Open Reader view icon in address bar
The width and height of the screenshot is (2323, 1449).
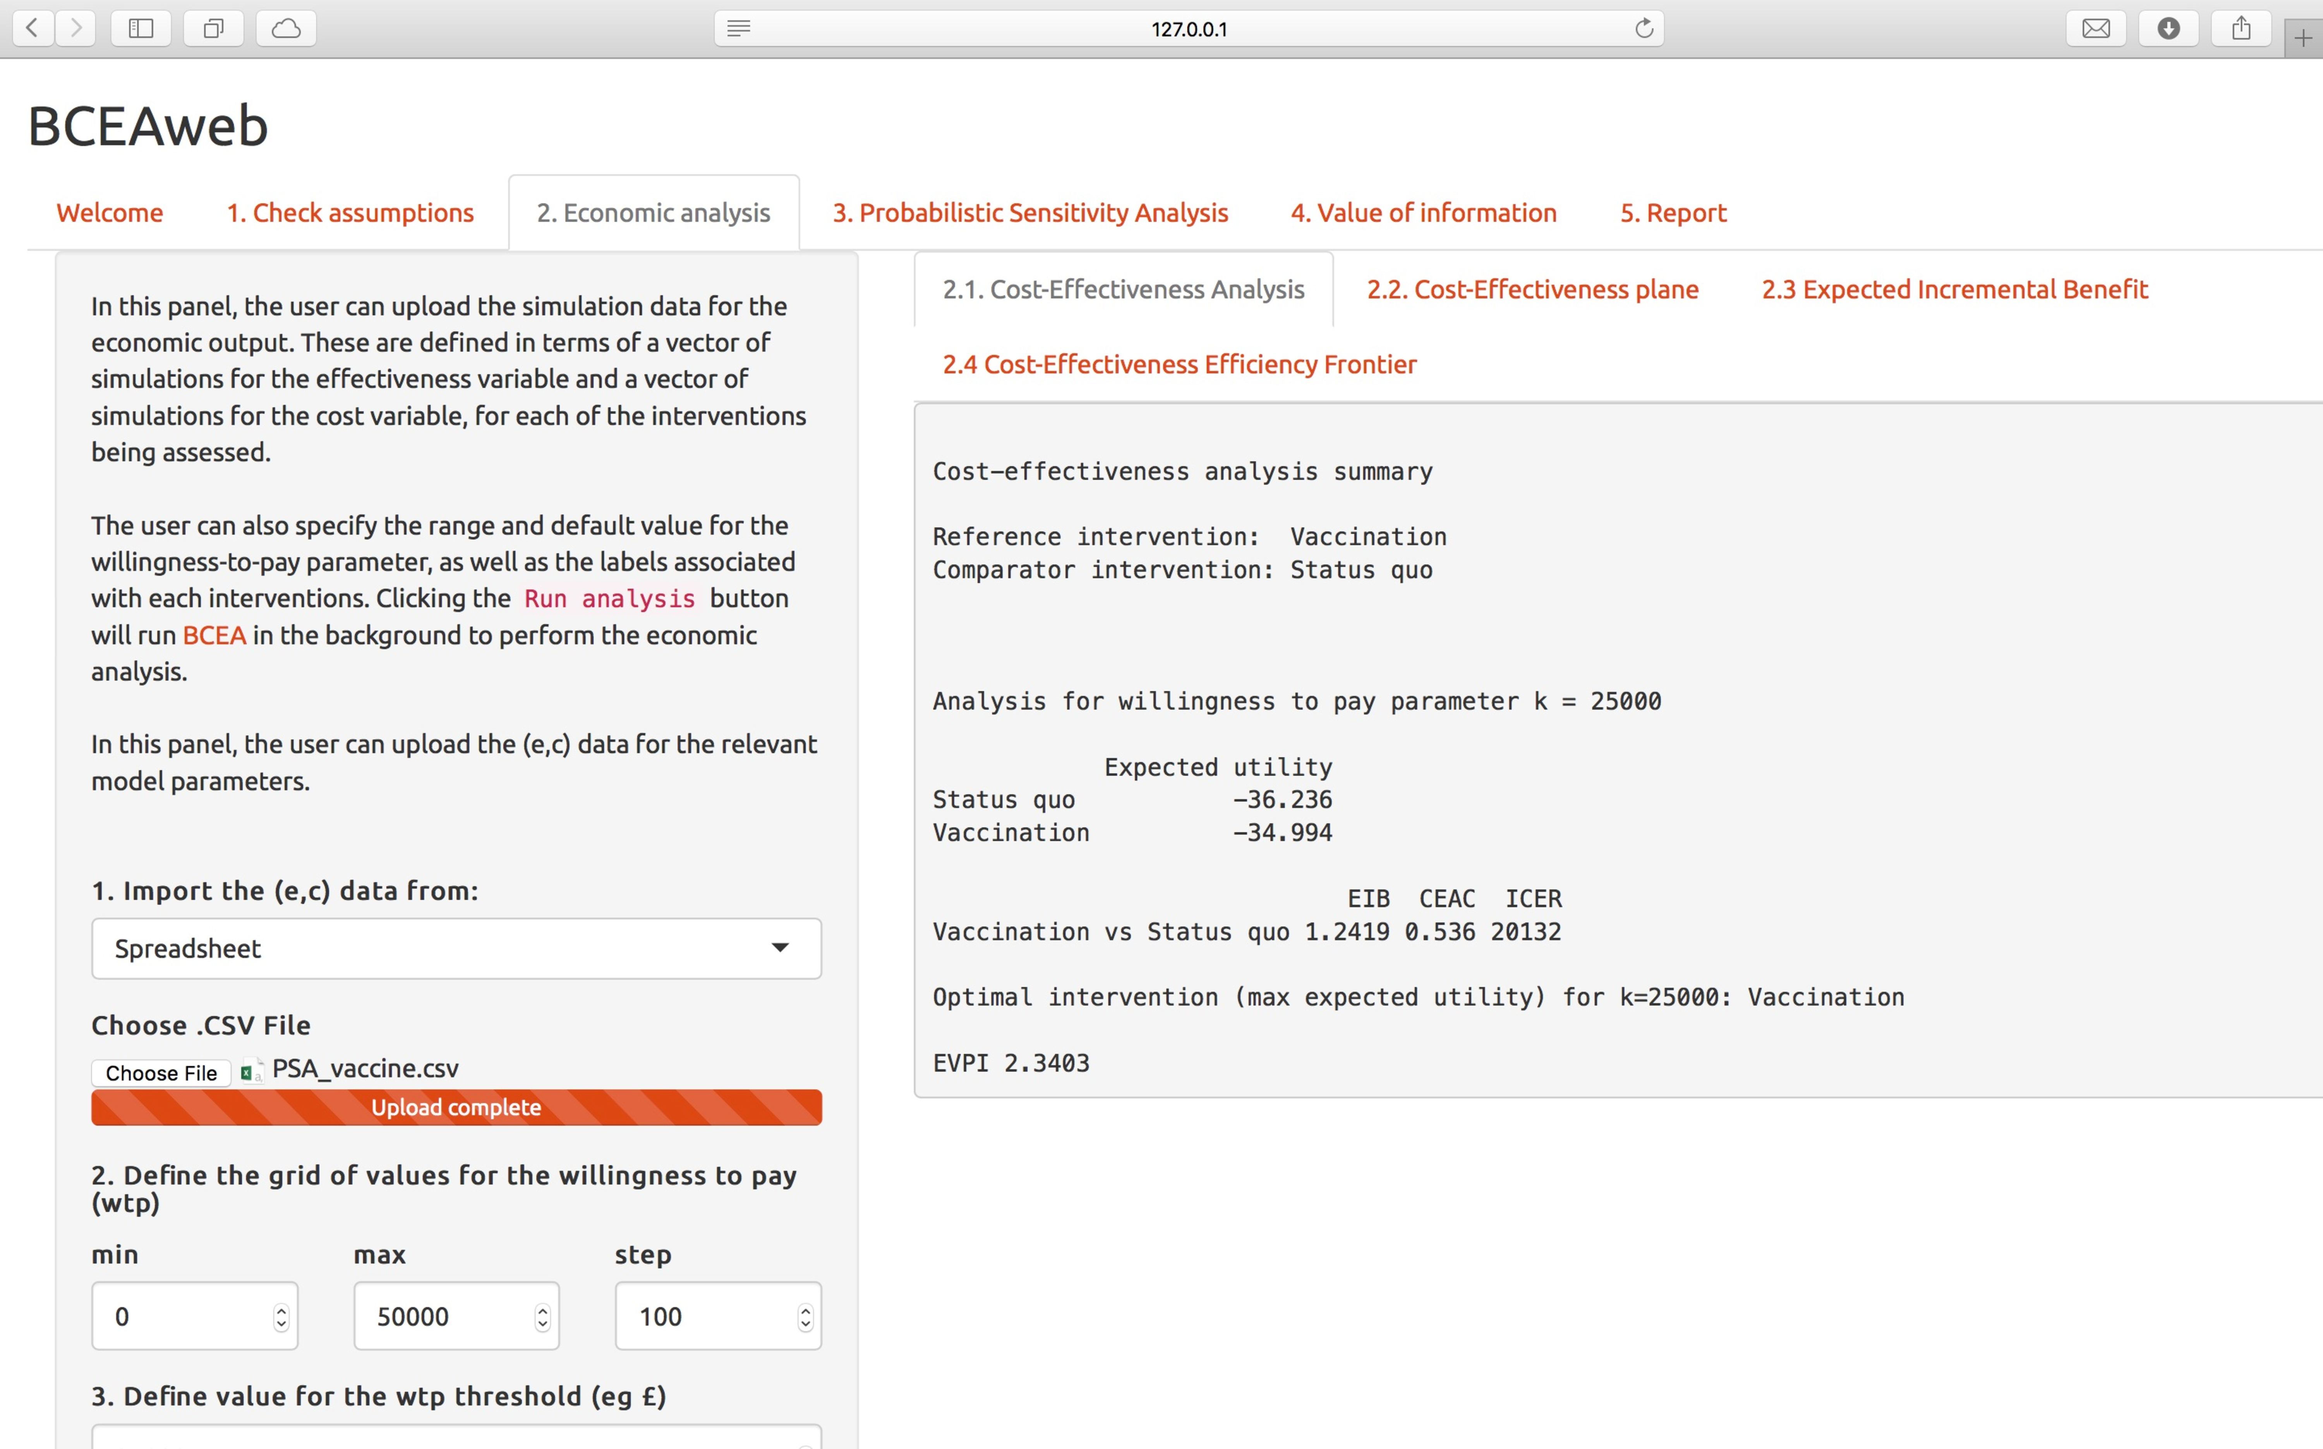point(738,28)
